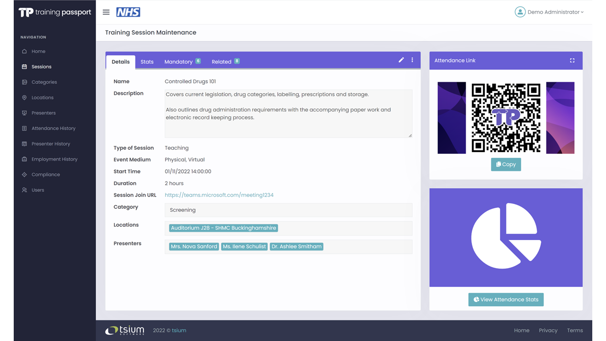Click the user avatar icon
The width and height of the screenshot is (606, 341).
pos(520,12)
